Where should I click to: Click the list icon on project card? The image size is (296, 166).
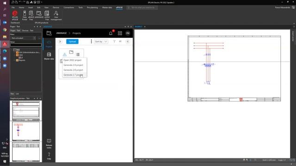pos(78,54)
